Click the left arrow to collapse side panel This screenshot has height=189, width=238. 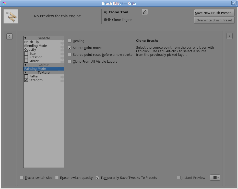(9, 36)
